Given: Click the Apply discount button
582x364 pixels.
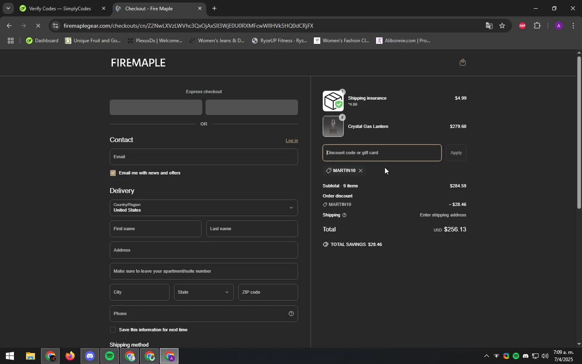Looking at the screenshot, I should (x=456, y=153).
